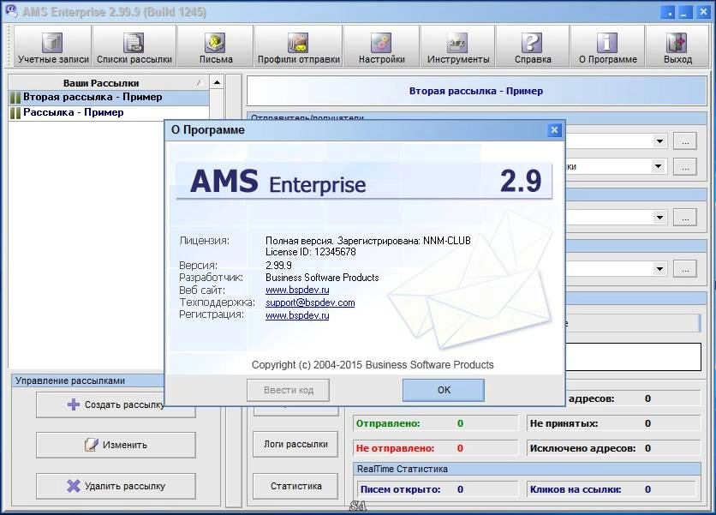Click Удалить рассылку button

[x=116, y=486]
